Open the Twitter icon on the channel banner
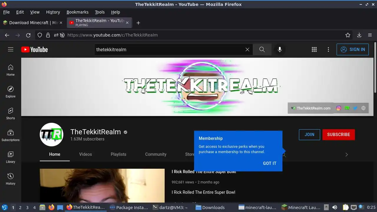This screenshot has height=212, width=377. pos(355,108)
